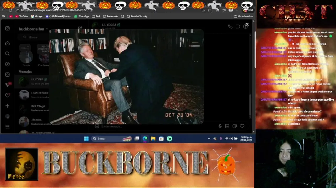Open the Edge Chat copilot button
This screenshot has height=188, width=336.
pyautogui.click(x=249, y=10)
